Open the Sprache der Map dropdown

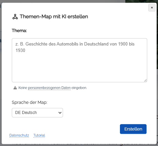click(x=37, y=113)
